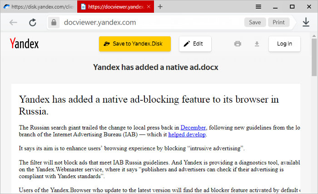
Task: Click the paragraph mentioning intrusive advertising
Action: click(x=132, y=149)
